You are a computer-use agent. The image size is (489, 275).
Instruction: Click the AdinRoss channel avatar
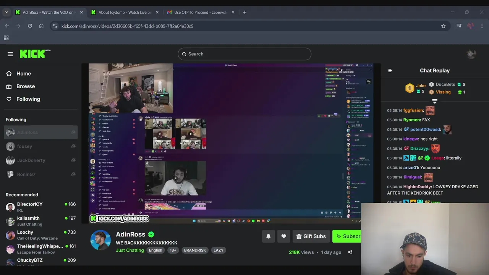click(100, 240)
